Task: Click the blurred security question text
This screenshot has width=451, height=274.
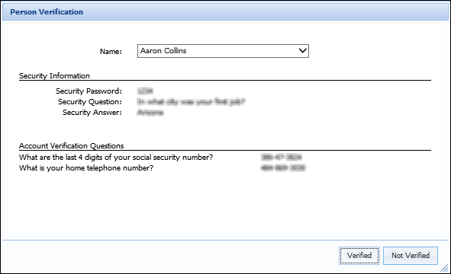Action: coord(191,101)
